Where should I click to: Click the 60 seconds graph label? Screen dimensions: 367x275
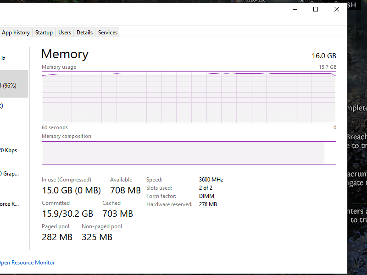(x=55, y=127)
